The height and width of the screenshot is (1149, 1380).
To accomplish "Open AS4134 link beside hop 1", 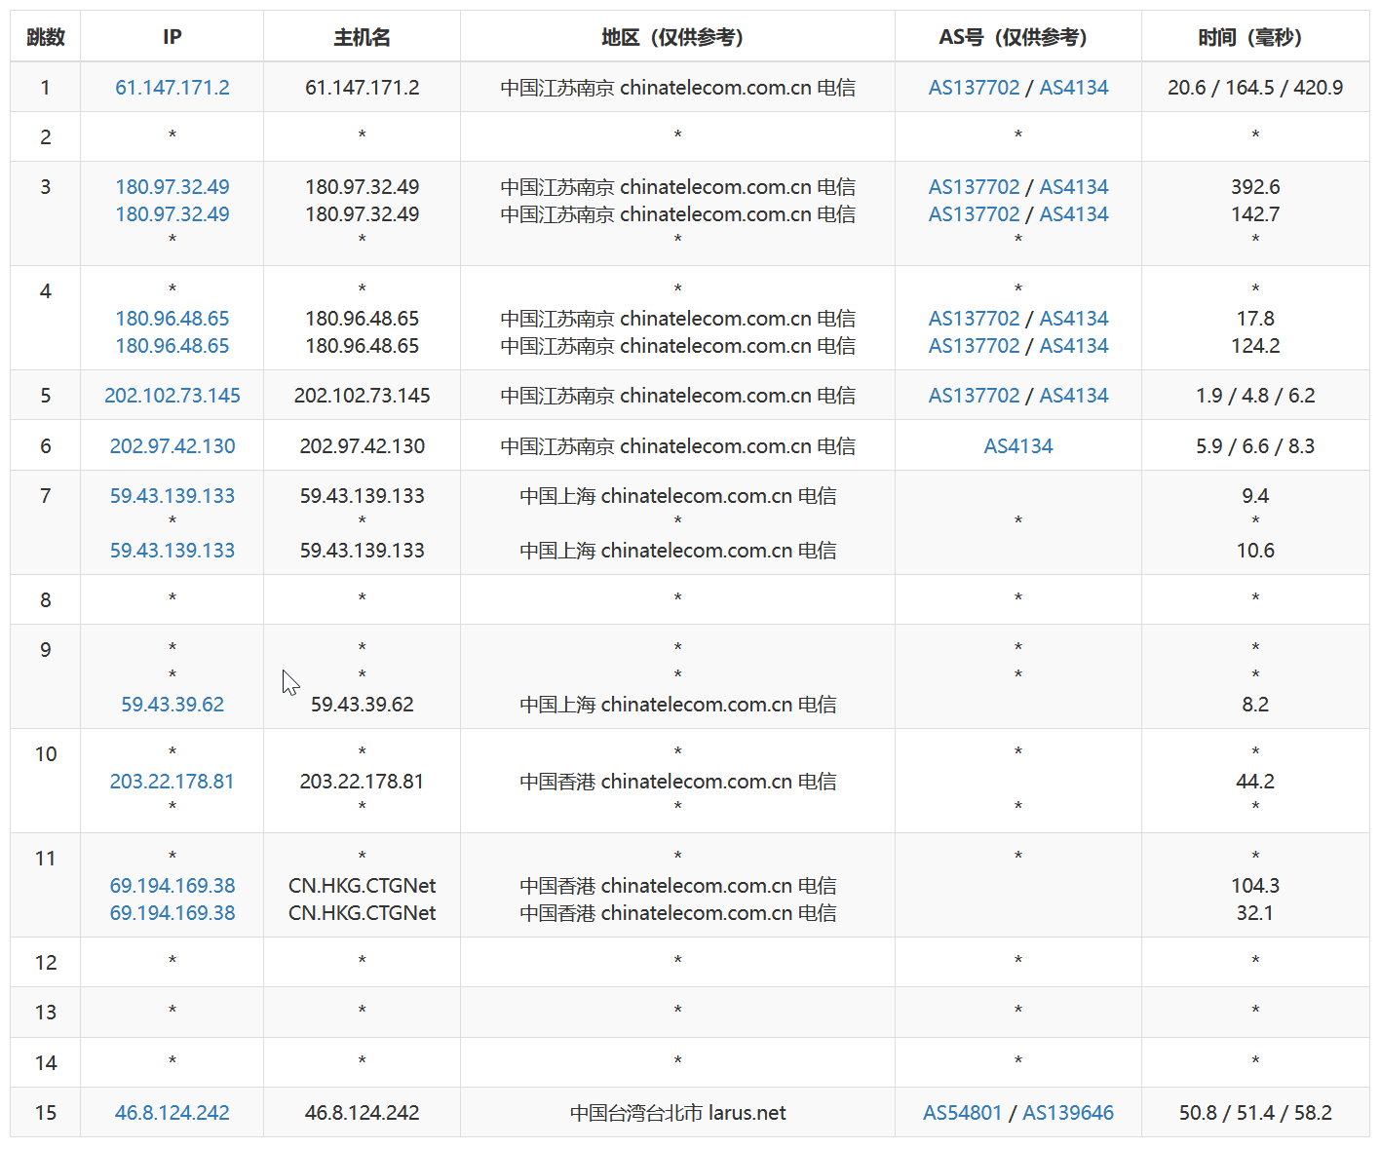I will click(x=1074, y=87).
